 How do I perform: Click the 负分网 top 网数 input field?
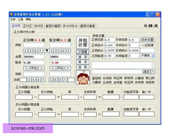tap(60, 45)
